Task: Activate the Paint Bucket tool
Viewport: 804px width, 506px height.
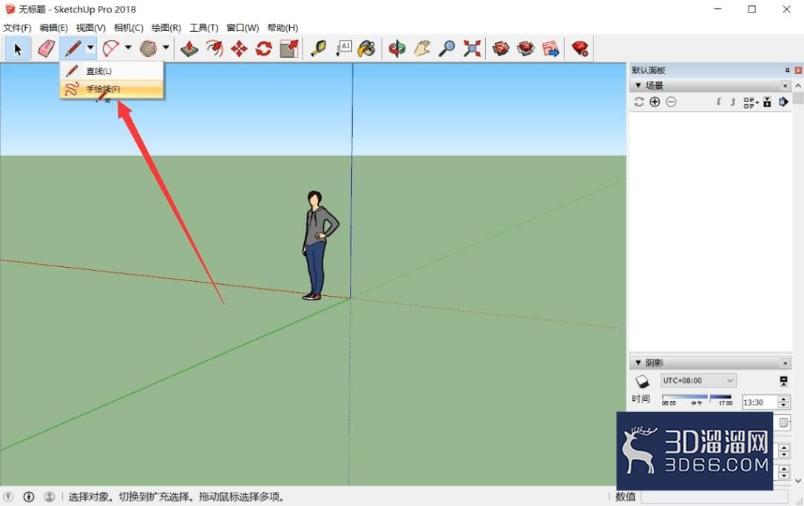Action: pos(367,50)
